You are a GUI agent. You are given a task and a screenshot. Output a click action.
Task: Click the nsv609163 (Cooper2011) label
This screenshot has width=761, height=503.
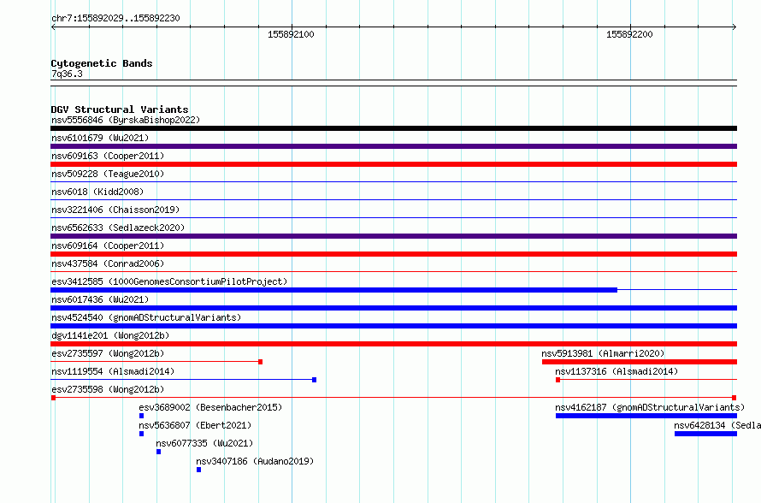tap(108, 156)
